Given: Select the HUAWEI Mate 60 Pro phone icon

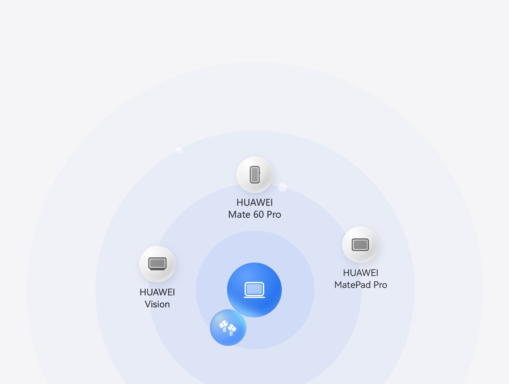Looking at the screenshot, I should pyautogui.click(x=254, y=175).
